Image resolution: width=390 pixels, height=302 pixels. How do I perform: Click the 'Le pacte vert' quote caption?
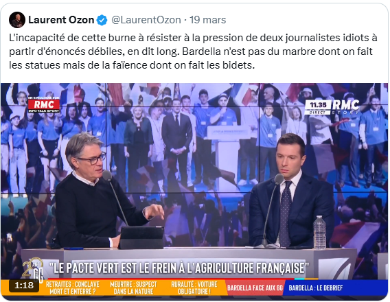(179, 268)
